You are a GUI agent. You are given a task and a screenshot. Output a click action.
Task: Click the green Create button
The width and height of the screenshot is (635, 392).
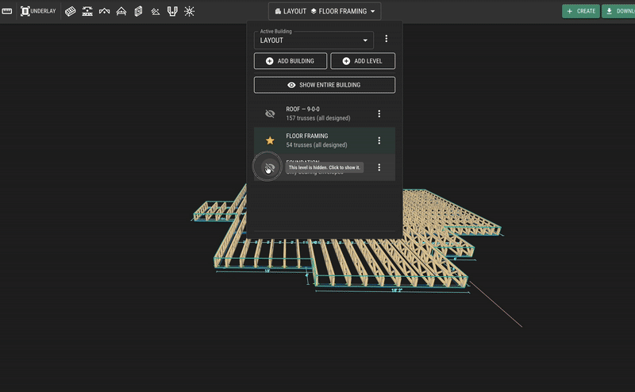click(581, 11)
